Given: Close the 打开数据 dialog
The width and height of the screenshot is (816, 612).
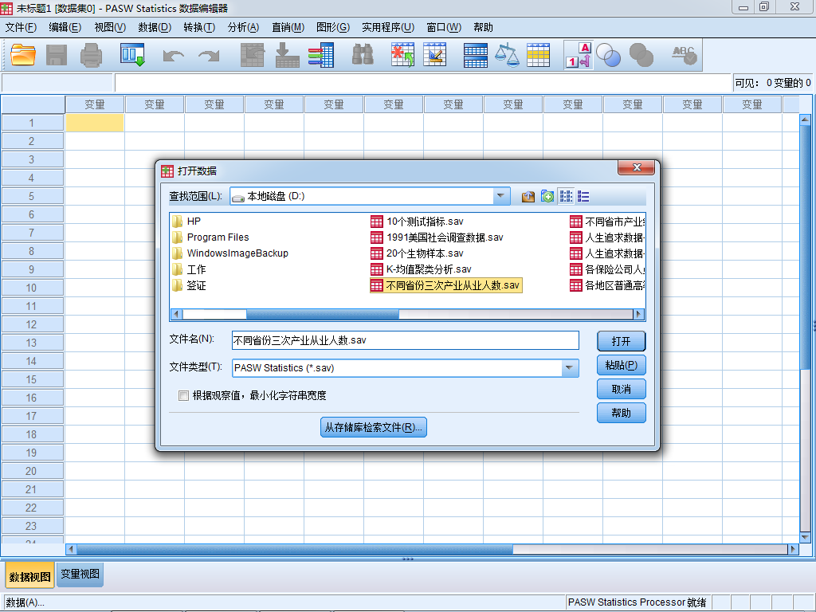Looking at the screenshot, I should tap(636, 167).
